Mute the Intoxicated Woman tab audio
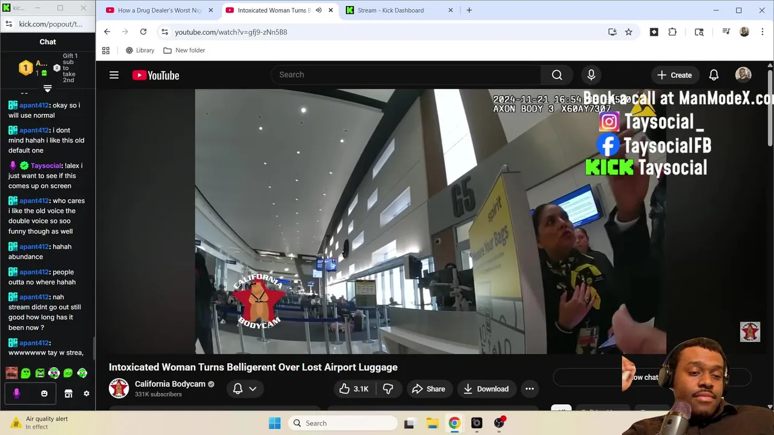 319,10
